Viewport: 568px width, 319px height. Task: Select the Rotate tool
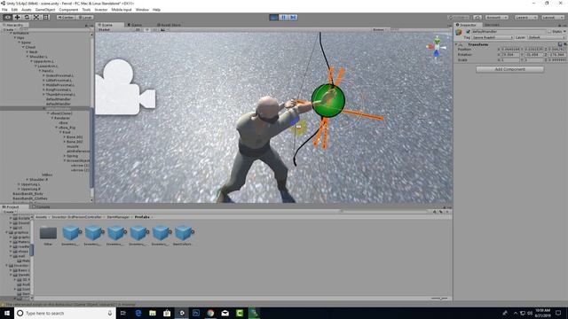click(x=27, y=17)
